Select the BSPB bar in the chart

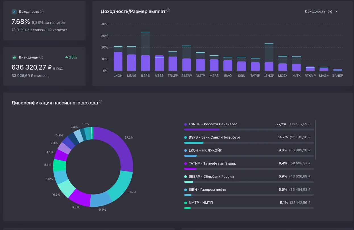(x=145, y=51)
